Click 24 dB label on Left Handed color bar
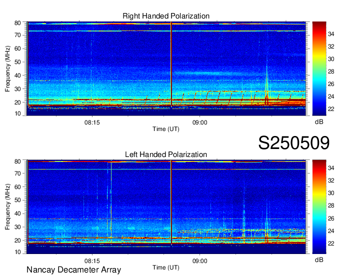 click(x=331, y=231)
